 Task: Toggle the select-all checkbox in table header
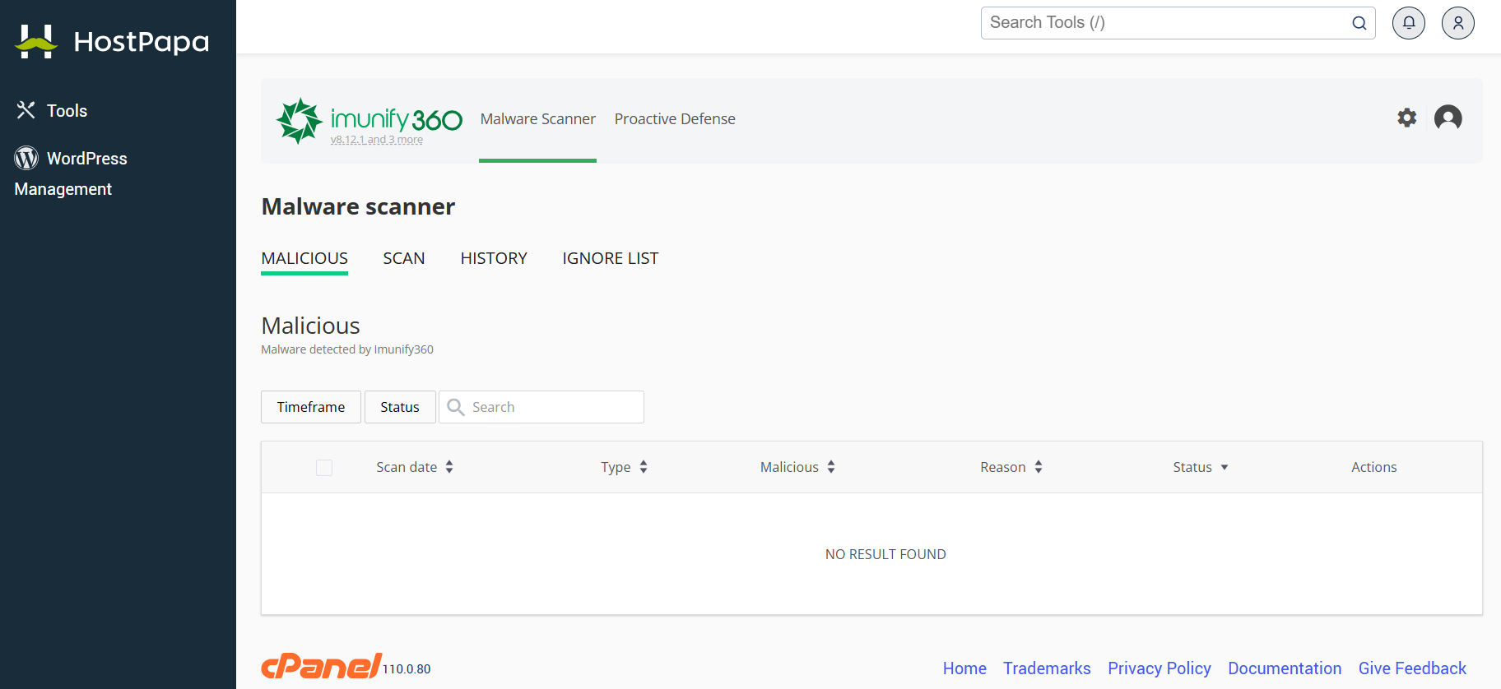point(324,468)
